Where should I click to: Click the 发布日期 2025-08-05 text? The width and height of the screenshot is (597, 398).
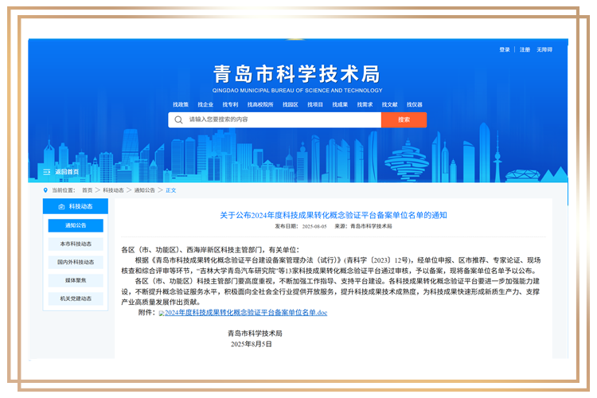[301, 226]
